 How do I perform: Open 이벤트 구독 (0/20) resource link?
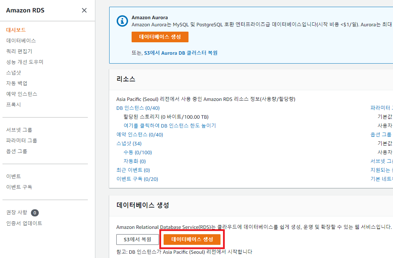(x=137, y=179)
